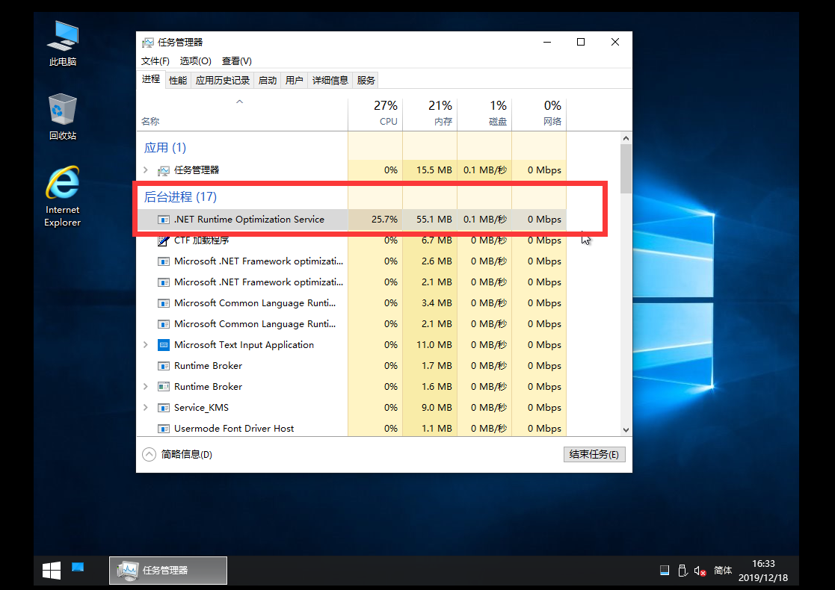
Task: Click the Microsoft Text Input Application icon
Action: tap(164, 345)
